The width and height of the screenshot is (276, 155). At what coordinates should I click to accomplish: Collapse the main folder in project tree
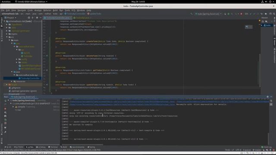click(x=9, y=40)
